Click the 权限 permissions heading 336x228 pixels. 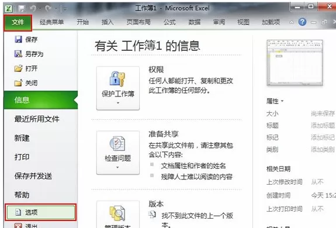tap(156, 70)
